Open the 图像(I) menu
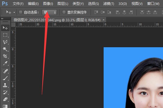The image size is (163, 108). (48, 4)
